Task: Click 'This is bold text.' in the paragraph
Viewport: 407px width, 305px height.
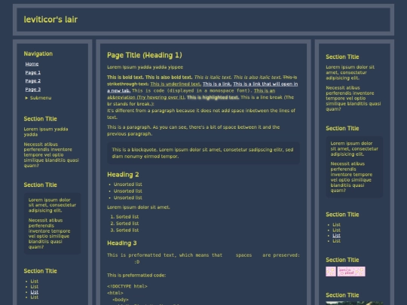Action: 125,77
